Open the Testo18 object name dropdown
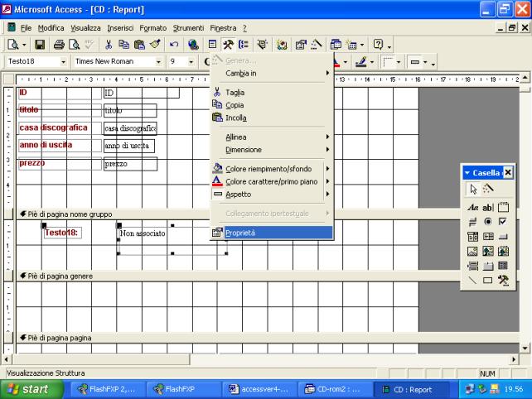 (x=63, y=61)
